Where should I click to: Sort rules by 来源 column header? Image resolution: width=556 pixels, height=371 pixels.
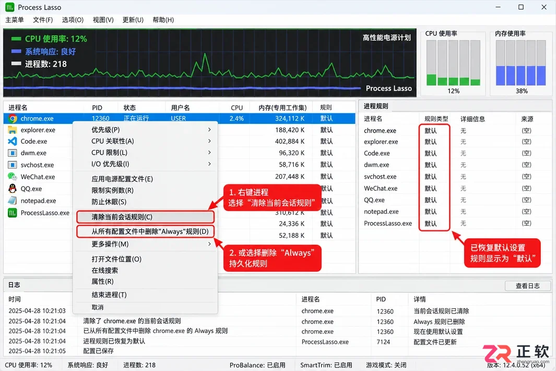click(527, 119)
